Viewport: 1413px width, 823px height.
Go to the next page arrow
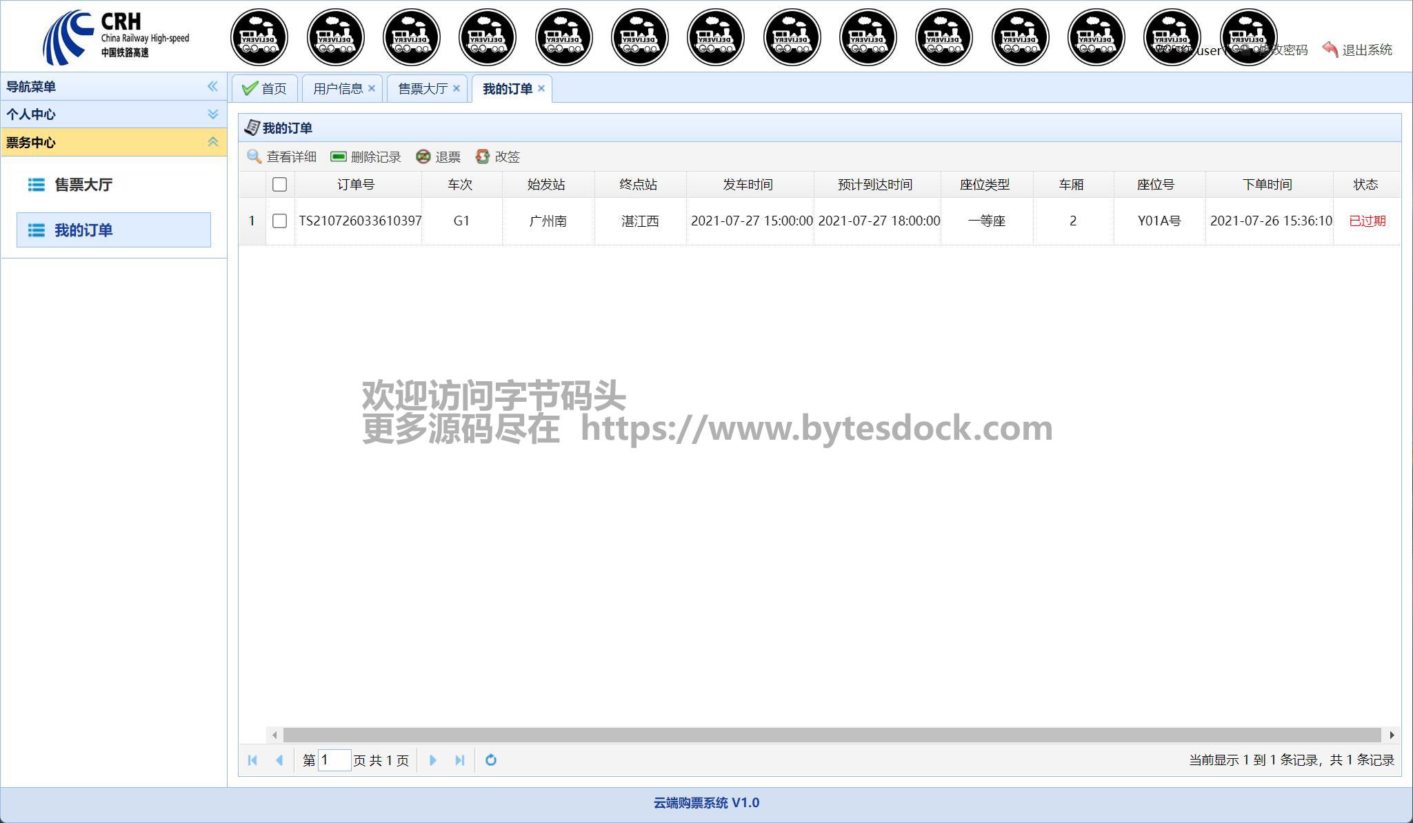[x=432, y=760]
